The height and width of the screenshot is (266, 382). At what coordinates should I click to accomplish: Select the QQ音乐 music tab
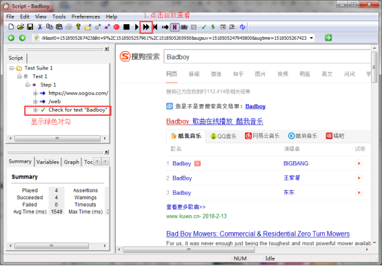(x=223, y=136)
